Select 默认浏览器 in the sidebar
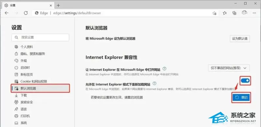The image size is (261, 127). 40,88
